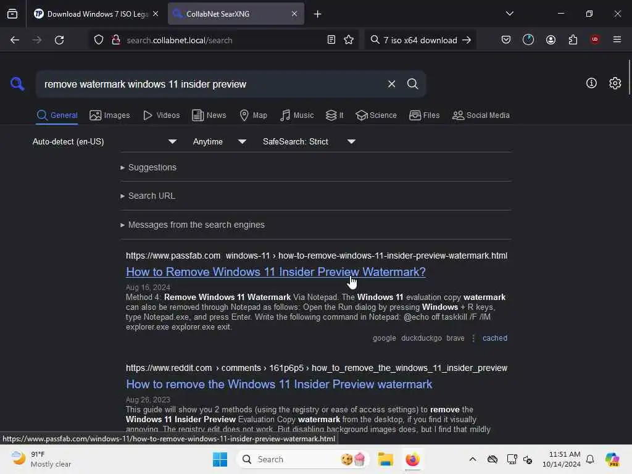Screen dimensions: 632x474
Task: Switch to the Images category
Action: [x=110, y=115]
